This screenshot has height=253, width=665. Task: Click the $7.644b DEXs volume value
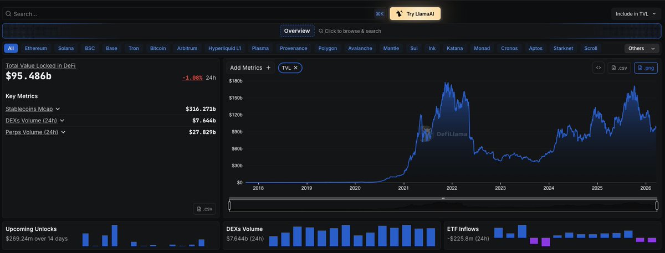click(x=203, y=121)
